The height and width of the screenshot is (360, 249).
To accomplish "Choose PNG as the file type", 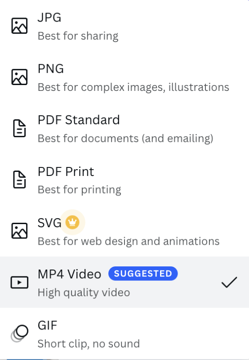I will tap(124, 77).
